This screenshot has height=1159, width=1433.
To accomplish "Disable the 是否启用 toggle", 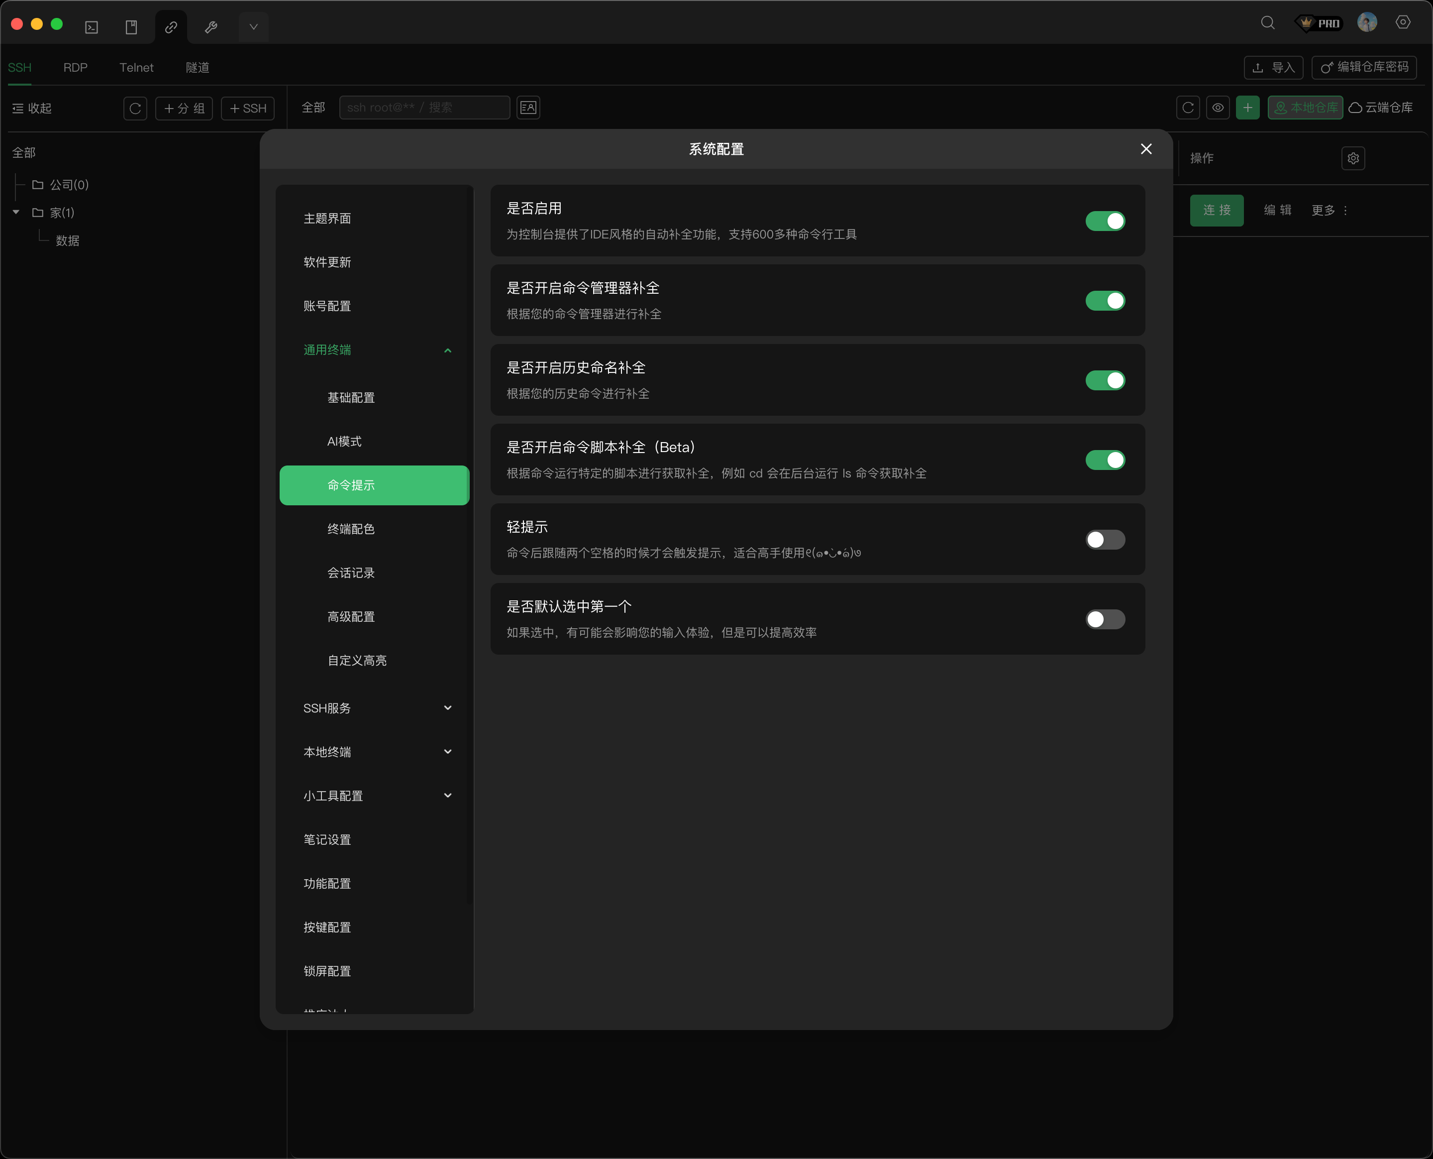I will coord(1105,221).
